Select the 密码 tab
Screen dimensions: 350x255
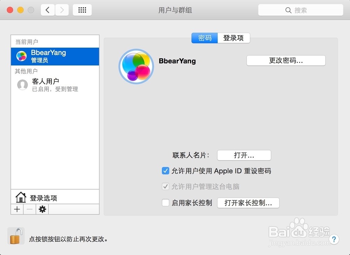point(204,38)
